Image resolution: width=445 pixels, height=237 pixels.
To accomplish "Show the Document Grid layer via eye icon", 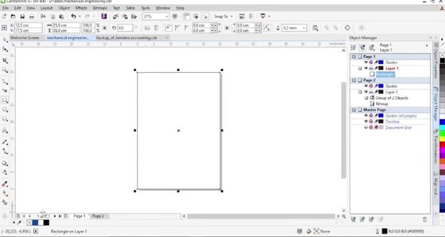I will pos(366,128).
